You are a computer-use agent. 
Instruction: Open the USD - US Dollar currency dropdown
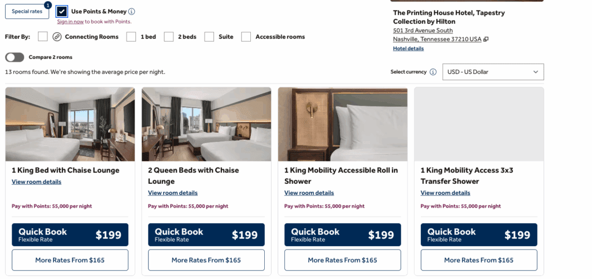click(493, 72)
